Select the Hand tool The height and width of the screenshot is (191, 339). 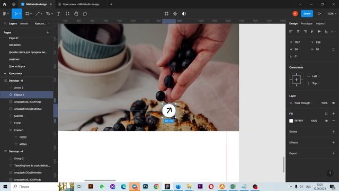point(76,14)
